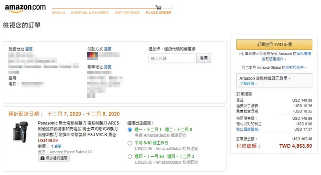
Task: Open 了解詳情 currency converter details
Action: pos(247,83)
